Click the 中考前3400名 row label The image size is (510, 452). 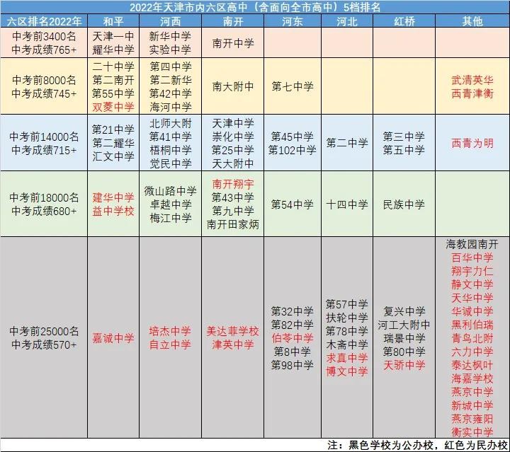[x=44, y=36]
